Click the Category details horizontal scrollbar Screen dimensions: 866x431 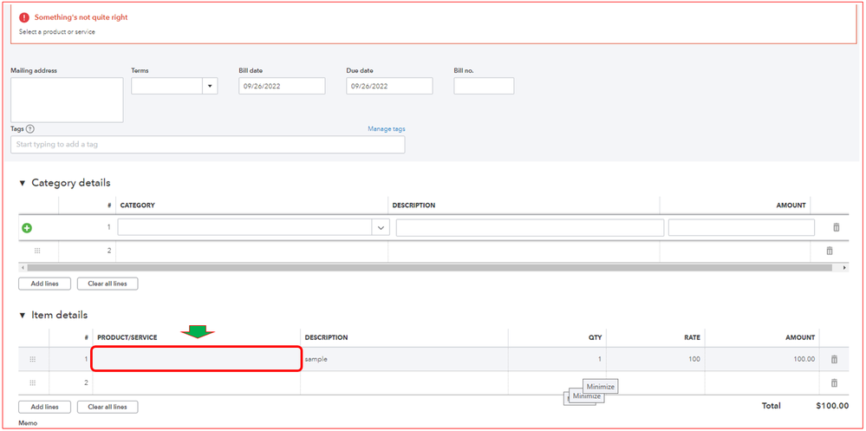429,267
